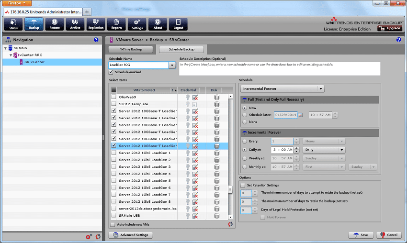This screenshot has height=243, width=407.
Task: Click the Upgrade license button
Action: [x=390, y=28]
